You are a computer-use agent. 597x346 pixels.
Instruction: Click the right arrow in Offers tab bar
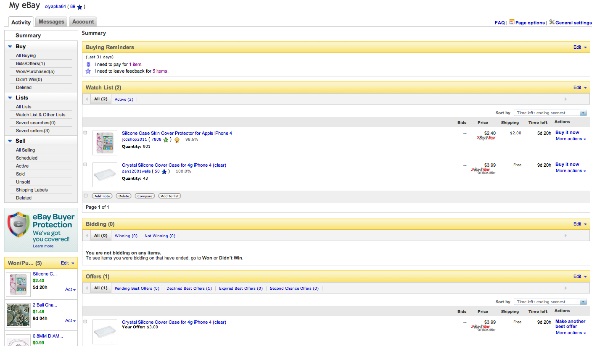click(565, 288)
